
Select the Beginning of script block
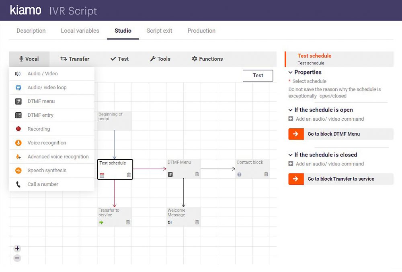[x=114, y=121]
